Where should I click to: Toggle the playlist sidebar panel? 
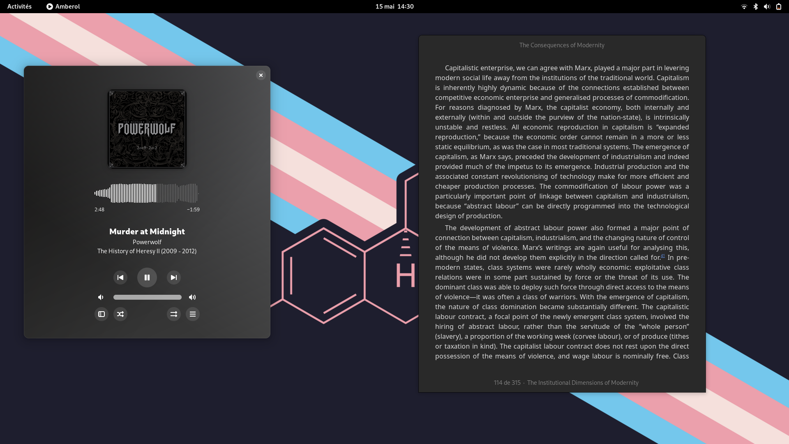tap(102, 314)
